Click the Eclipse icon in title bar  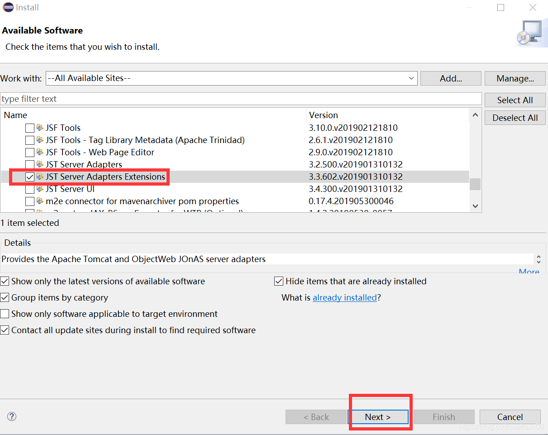(x=8, y=8)
